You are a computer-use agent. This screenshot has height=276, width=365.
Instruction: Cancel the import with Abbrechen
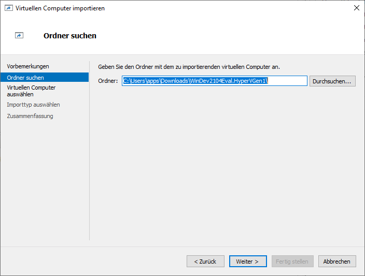(337, 262)
